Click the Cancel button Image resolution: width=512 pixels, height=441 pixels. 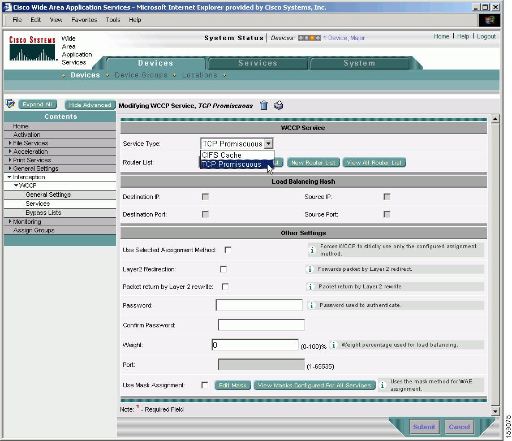click(459, 427)
